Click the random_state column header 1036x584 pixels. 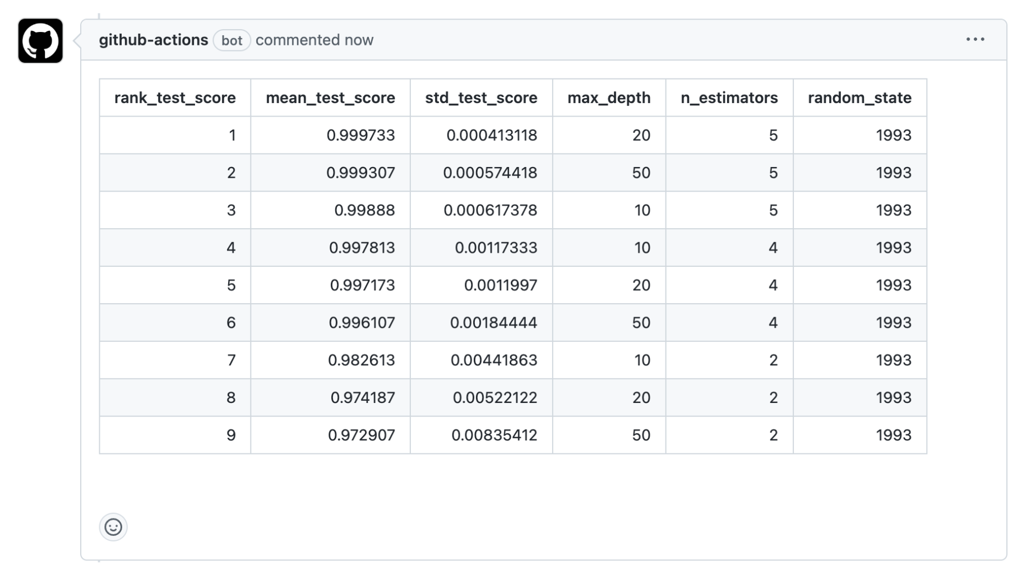(859, 98)
